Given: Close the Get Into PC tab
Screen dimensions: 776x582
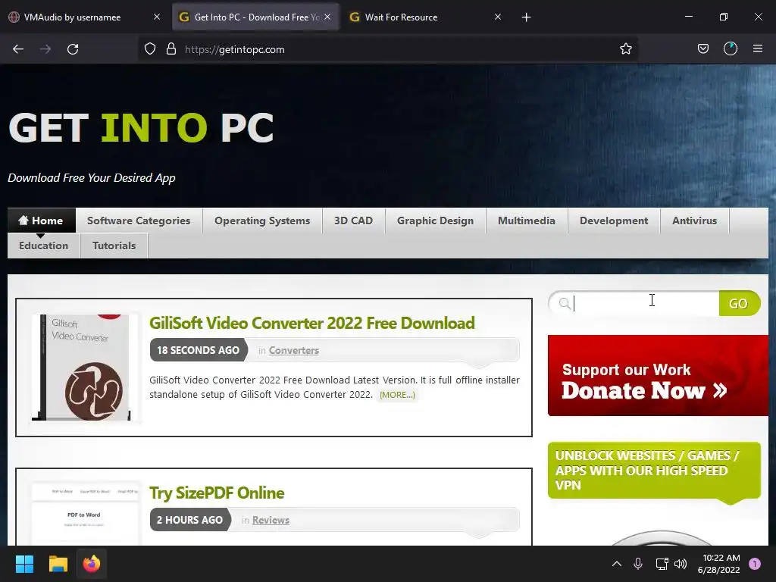Looking at the screenshot, I should tap(327, 17).
